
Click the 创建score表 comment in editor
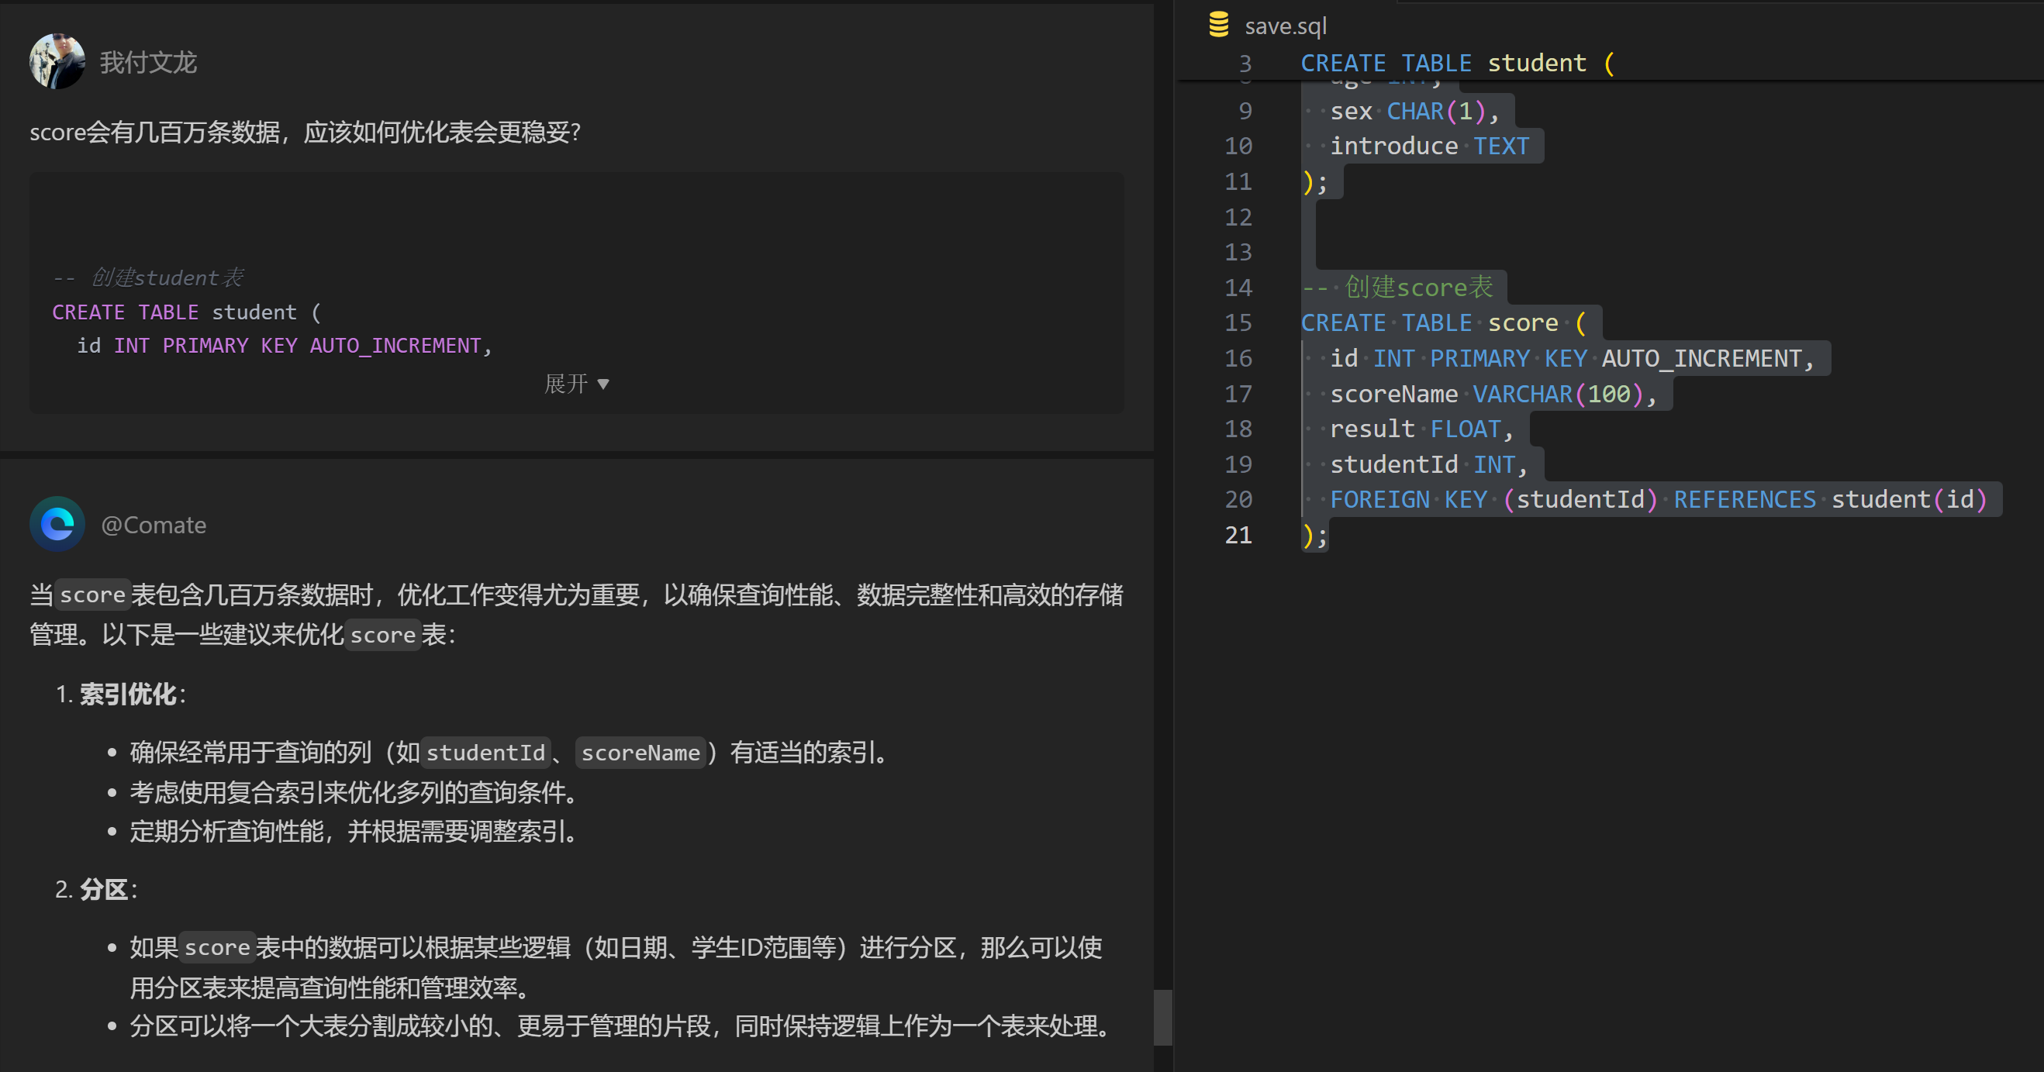coord(1418,287)
